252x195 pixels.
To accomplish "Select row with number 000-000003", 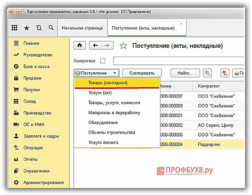I will (202, 106).
